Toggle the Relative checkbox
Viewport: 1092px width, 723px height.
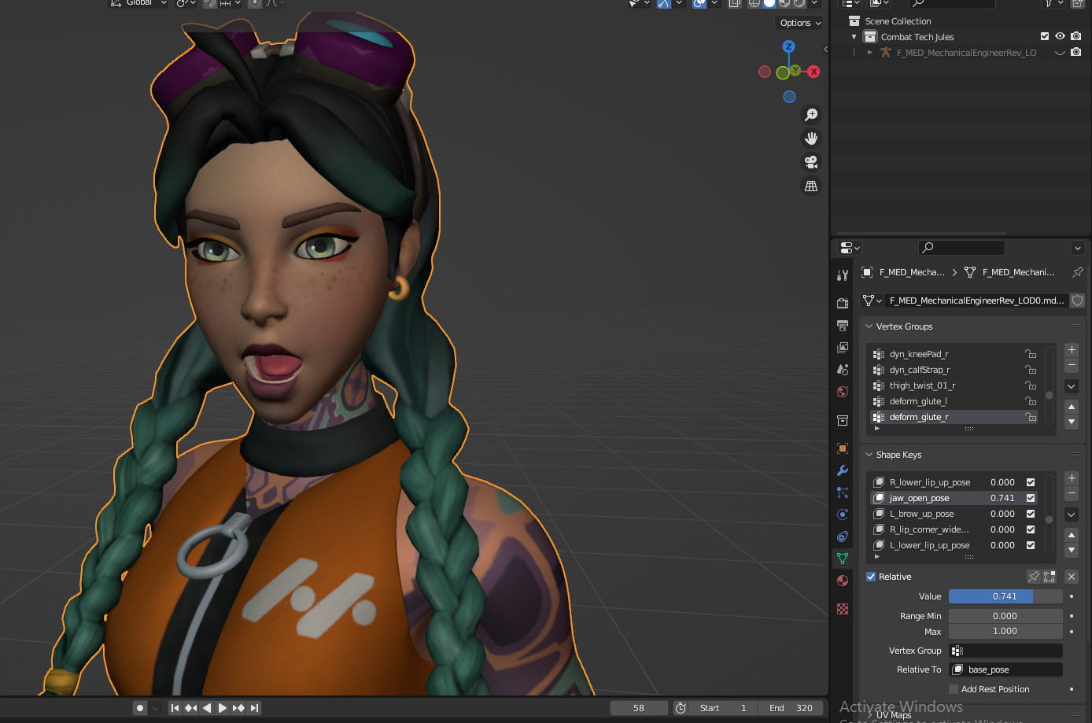click(x=871, y=577)
